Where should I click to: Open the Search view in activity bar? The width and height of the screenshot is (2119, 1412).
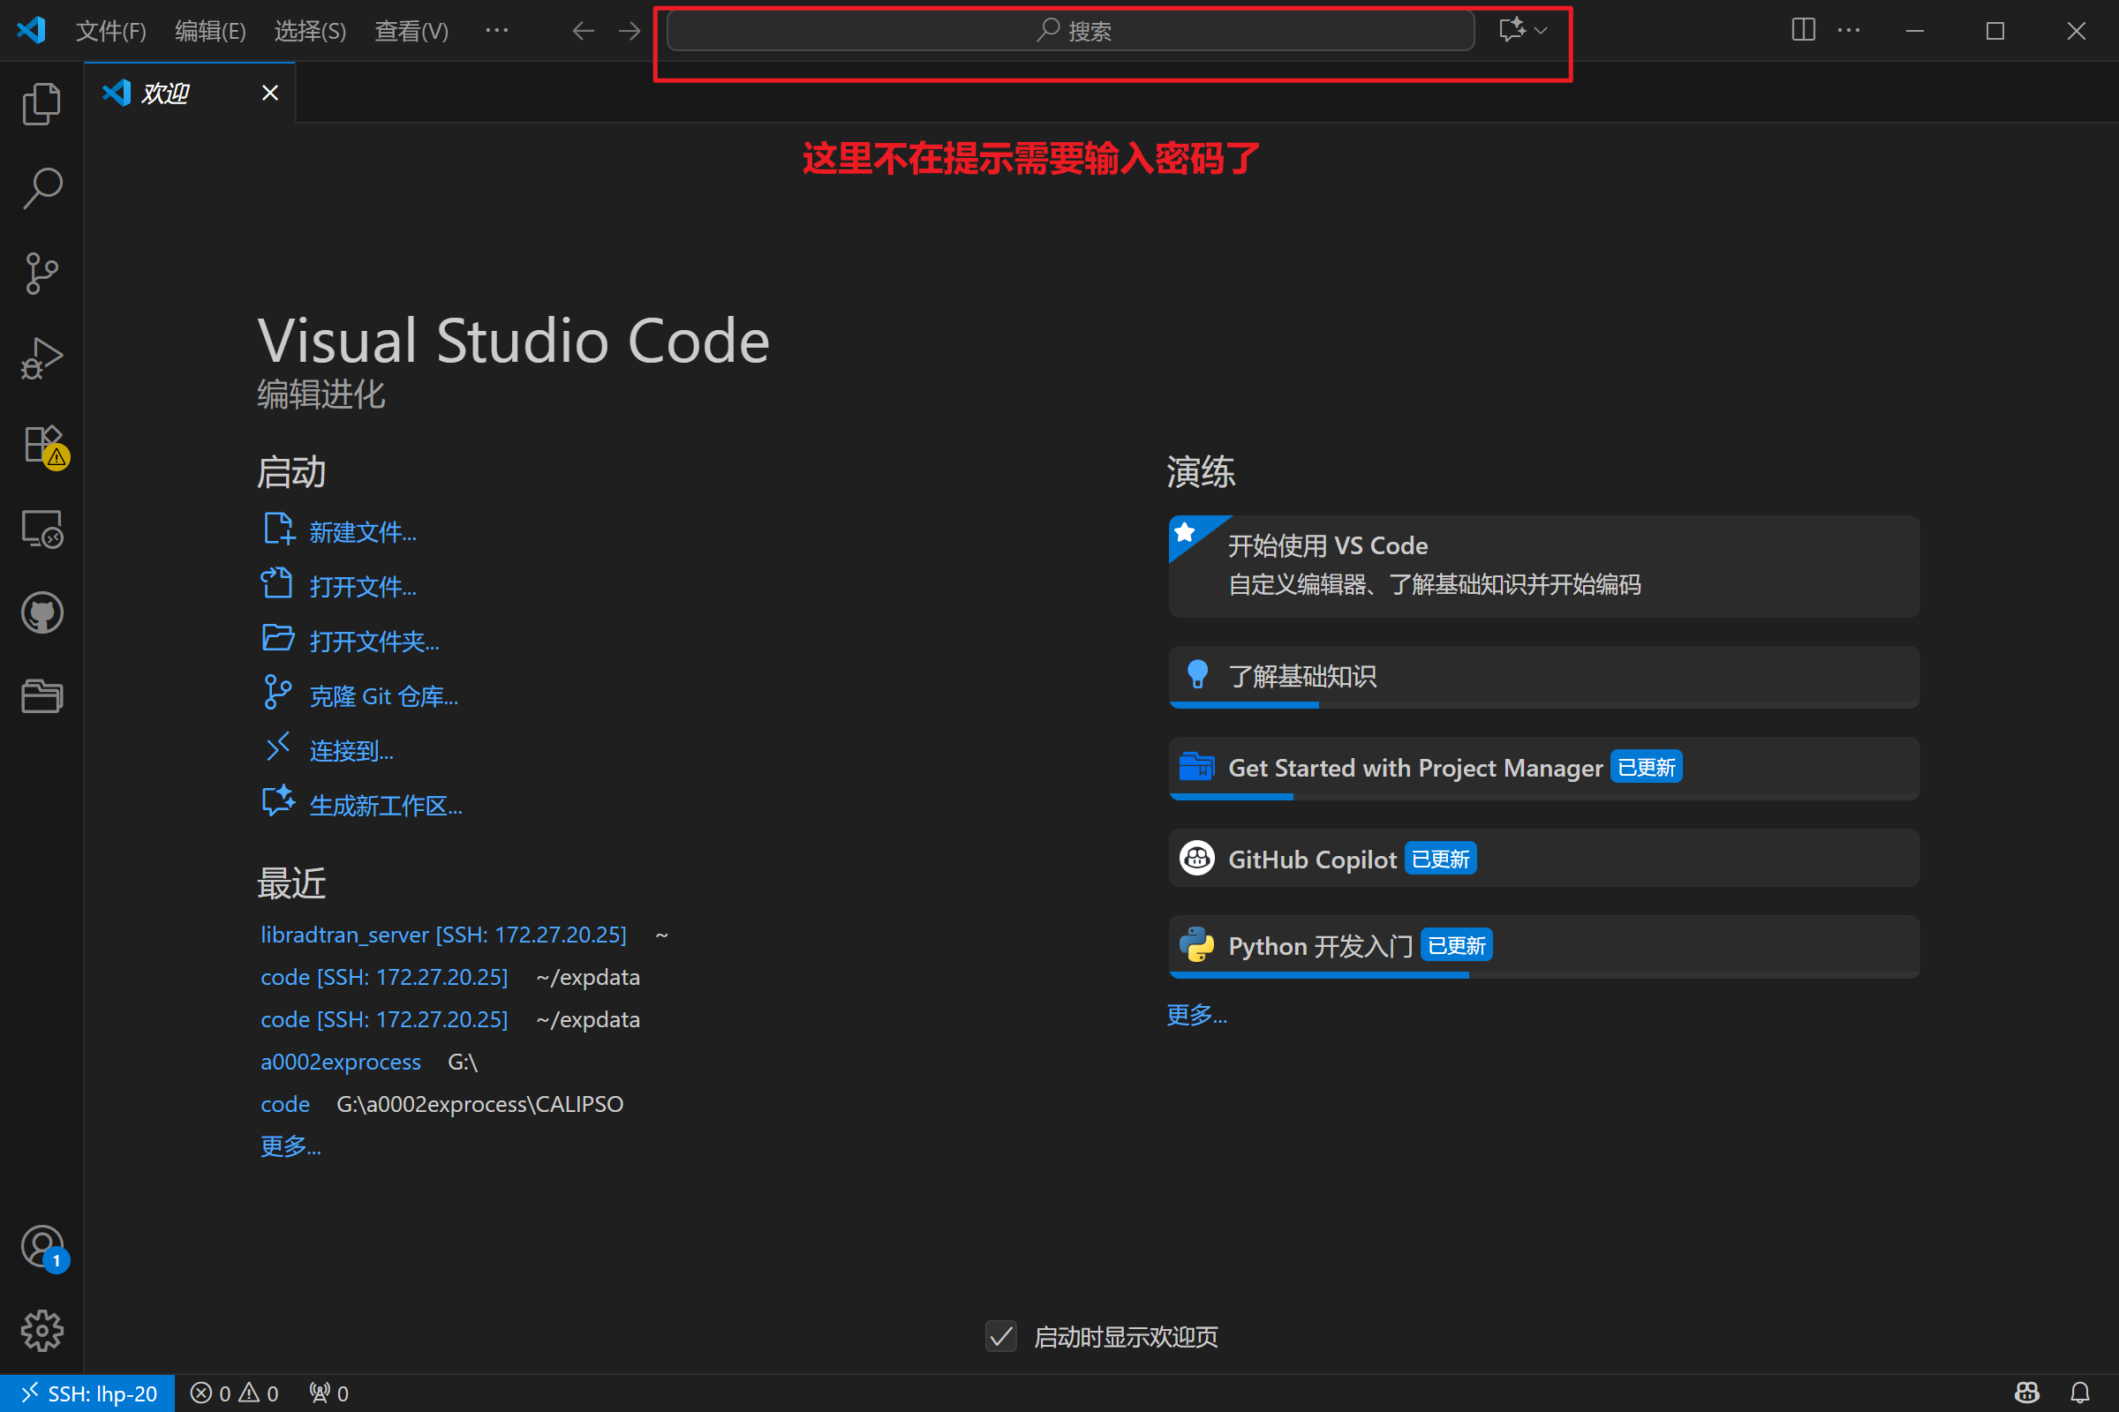(x=41, y=187)
